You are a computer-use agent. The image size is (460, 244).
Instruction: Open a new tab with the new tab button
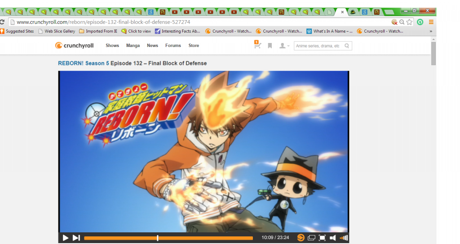(389, 12)
